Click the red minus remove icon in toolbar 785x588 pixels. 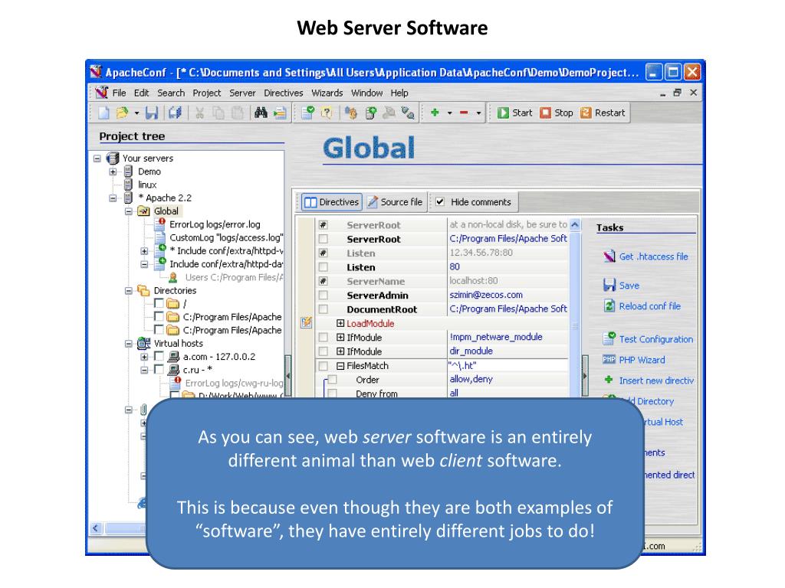click(464, 113)
